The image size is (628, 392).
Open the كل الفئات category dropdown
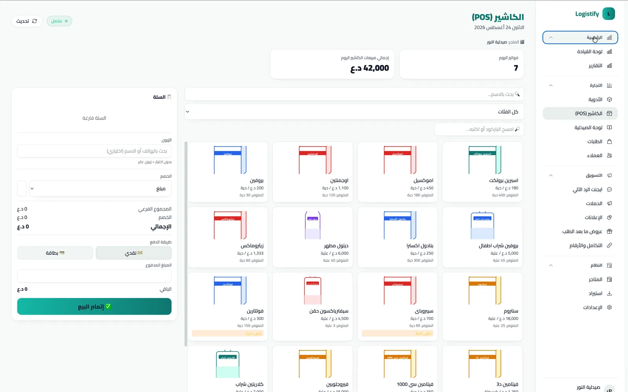click(354, 112)
